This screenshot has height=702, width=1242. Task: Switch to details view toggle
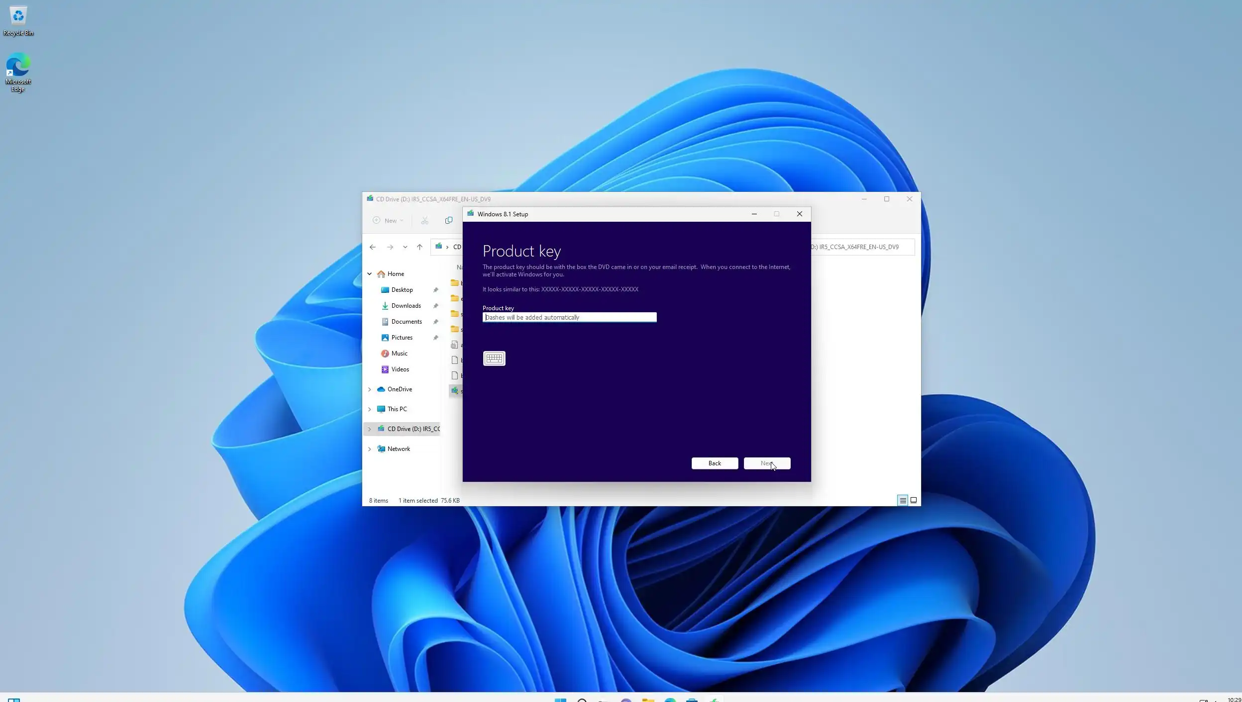[903, 500]
